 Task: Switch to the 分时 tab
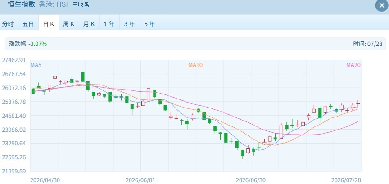(8, 24)
